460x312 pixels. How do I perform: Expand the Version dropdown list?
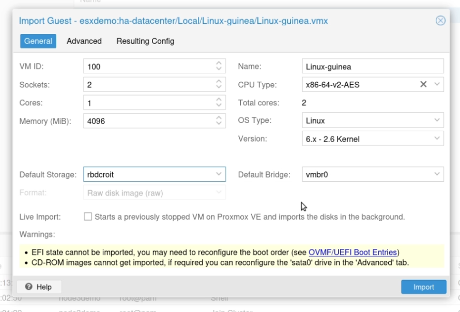click(437, 138)
